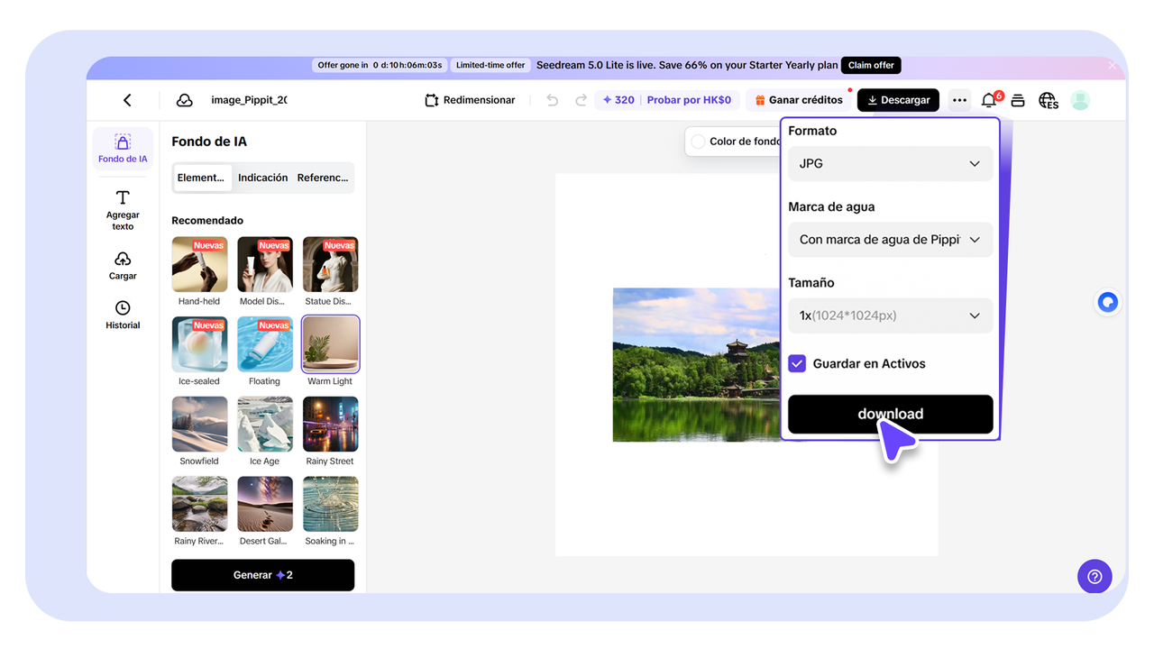1154x649 pixels.
Task: Close the promotional offer banner
Action: (x=1113, y=65)
